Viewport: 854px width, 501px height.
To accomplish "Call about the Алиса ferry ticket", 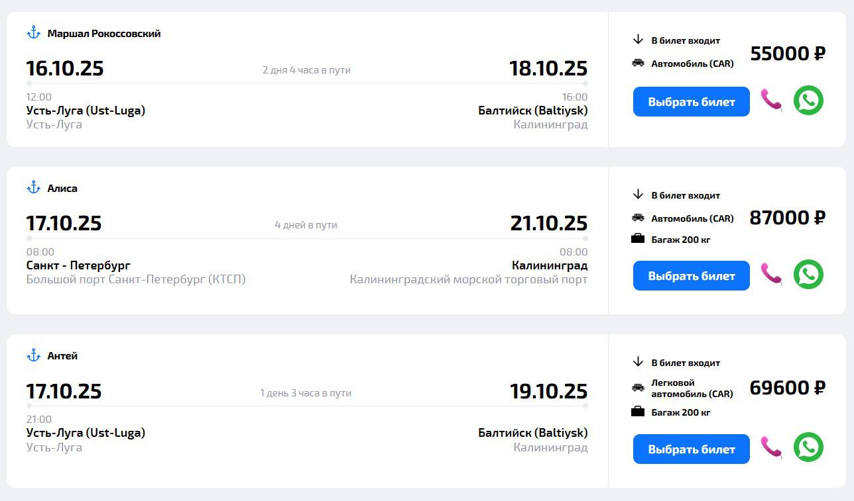I will coord(771,274).
